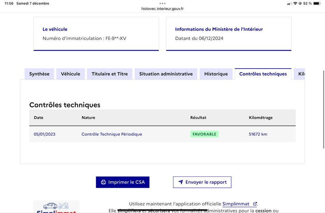Select the Situation administrative tab
325x213 pixels.
click(x=166, y=74)
